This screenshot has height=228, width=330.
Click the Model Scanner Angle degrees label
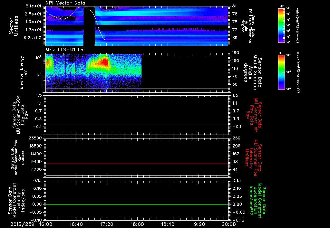253,73
